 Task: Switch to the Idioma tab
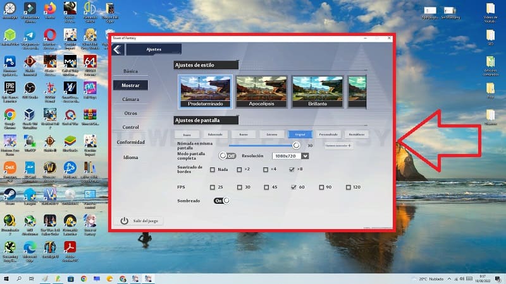tap(130, 157)
